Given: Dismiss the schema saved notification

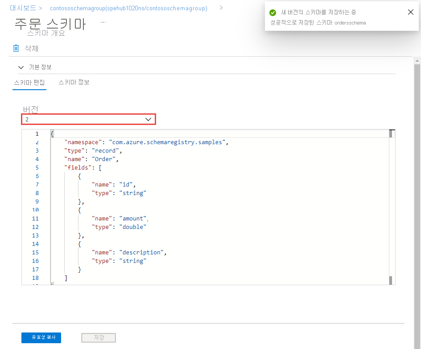Looking at the screenshot, I should click(x=411, y=12).
